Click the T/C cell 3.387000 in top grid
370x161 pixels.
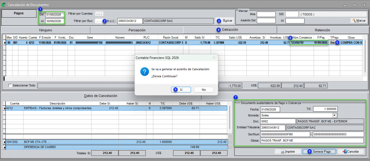pos(218,43)
